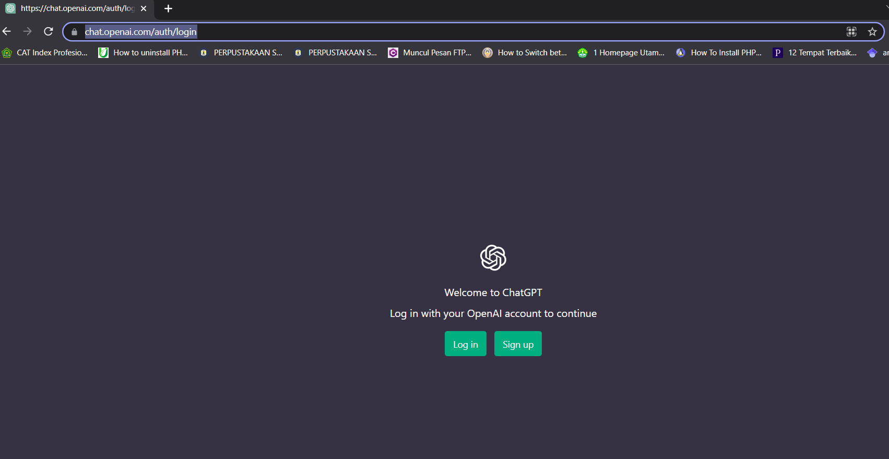Viewport: 889px width, 459px height.
Task: Select the chat.openai.com/auth/login tab
Action: pyautogui.click(x=77, y=9)
